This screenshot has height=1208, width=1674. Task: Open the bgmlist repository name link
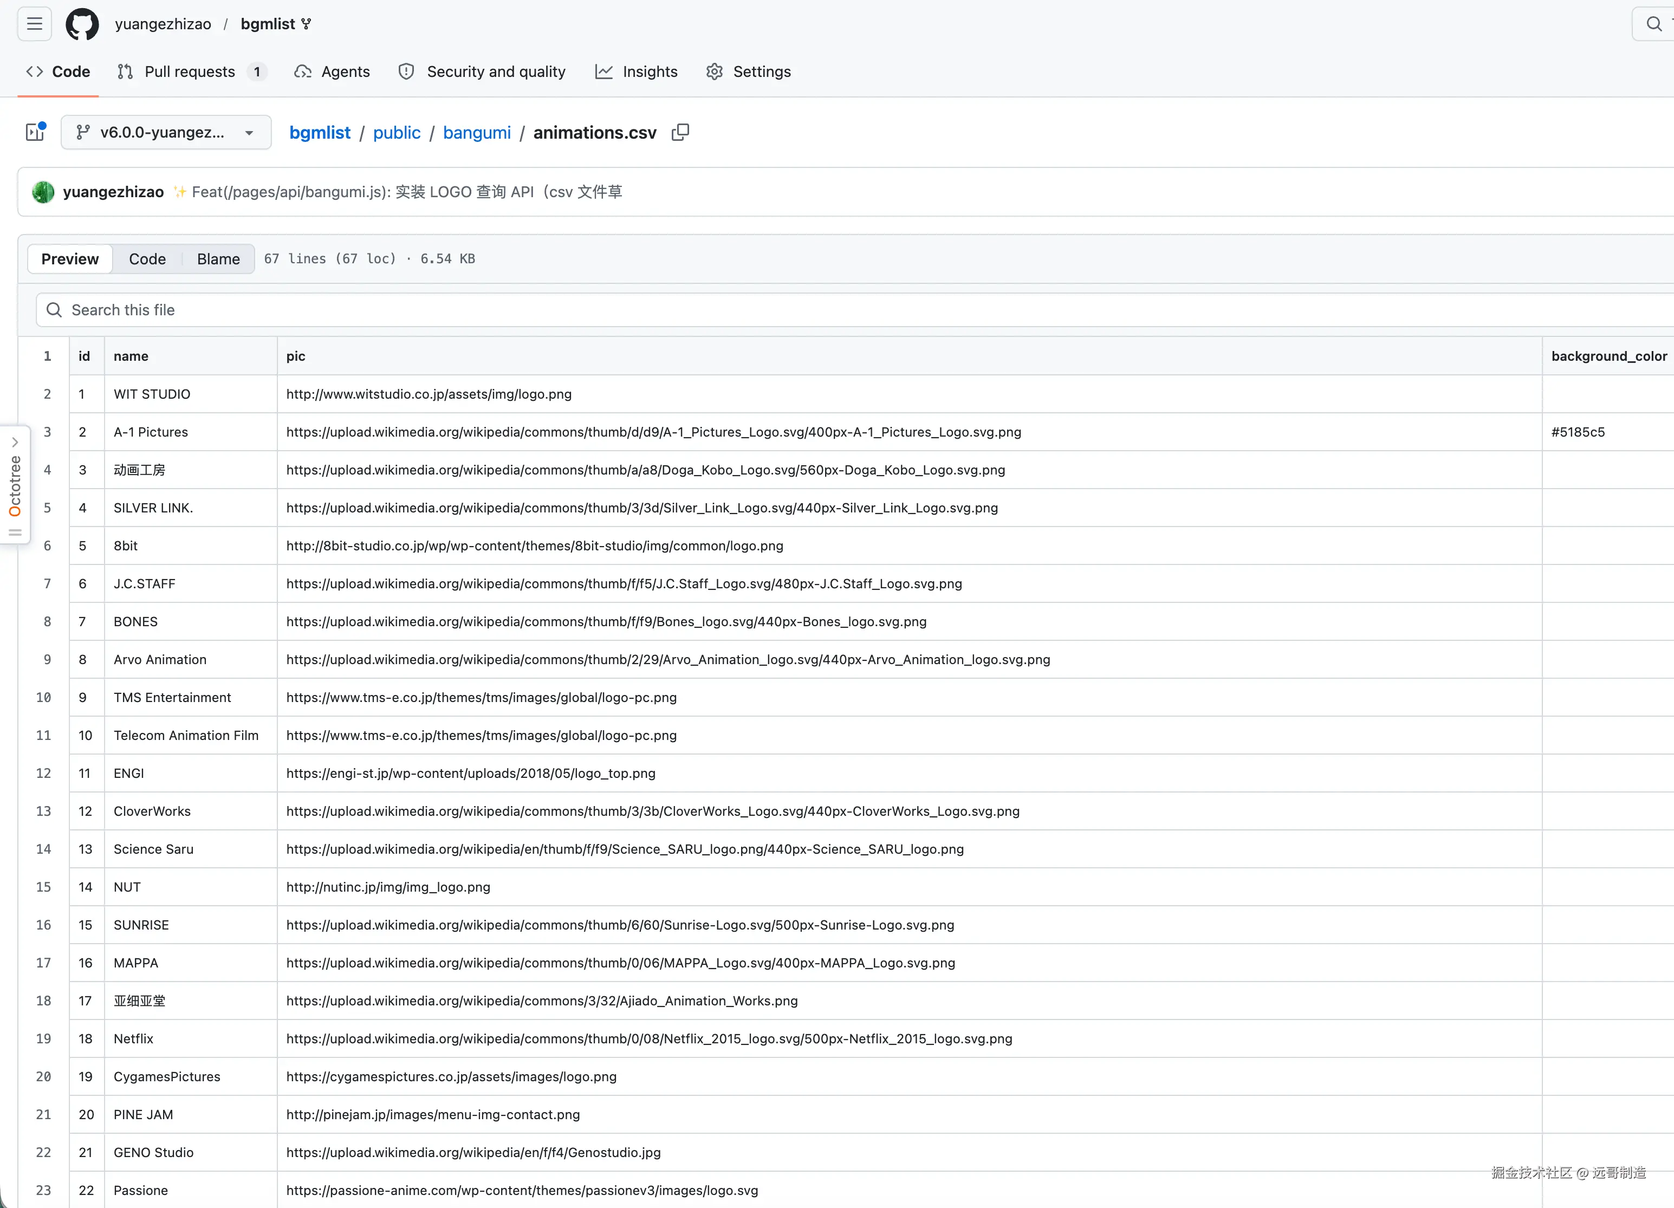pyautogui.click(x=268, y=24)
